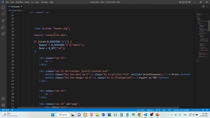The height and width of the screenshot is (118, 210).
Task: Toggle secondary side bar layout icon
Action: 186,2
